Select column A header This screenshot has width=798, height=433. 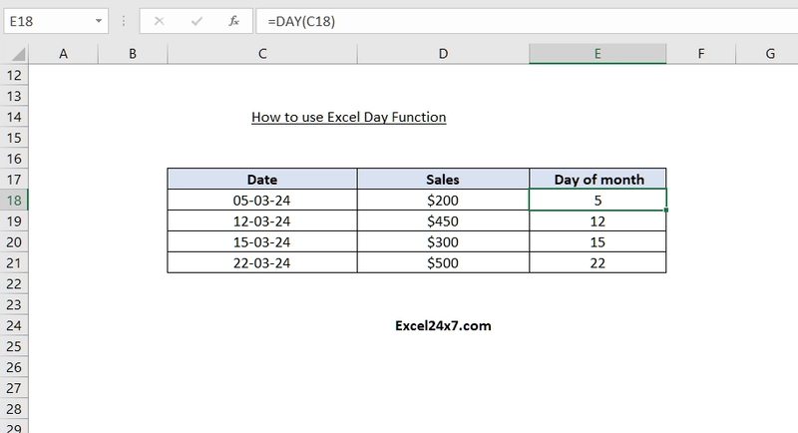pos(63,54)
